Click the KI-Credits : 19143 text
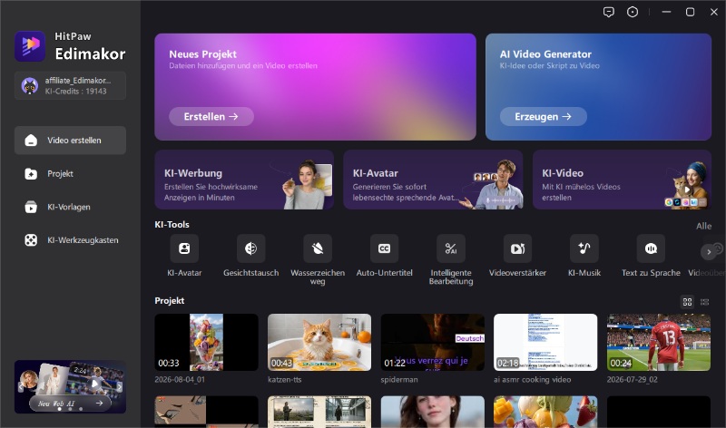This screenshot has height=428, width=726. click(x=76, y=92)
